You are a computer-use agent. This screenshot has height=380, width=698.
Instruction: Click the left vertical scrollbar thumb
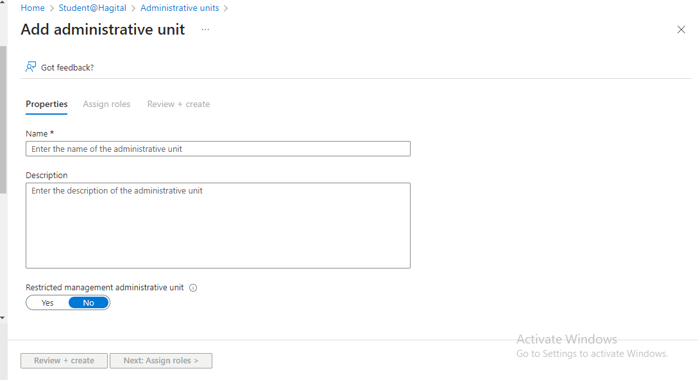tap(3, 119)
